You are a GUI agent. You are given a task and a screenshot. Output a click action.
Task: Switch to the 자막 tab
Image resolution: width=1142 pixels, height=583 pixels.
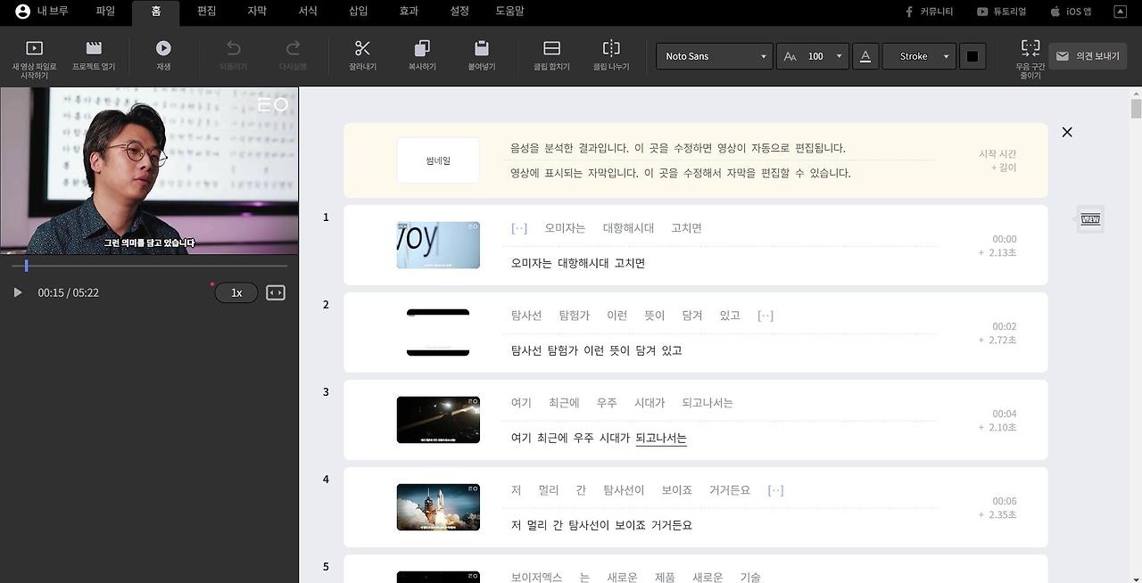(x=257, y=12)
